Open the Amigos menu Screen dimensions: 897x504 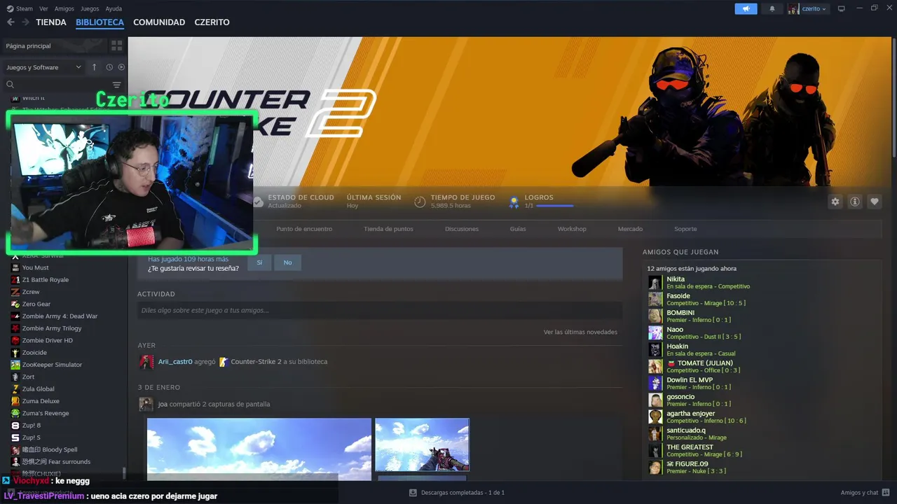(64, 9)
